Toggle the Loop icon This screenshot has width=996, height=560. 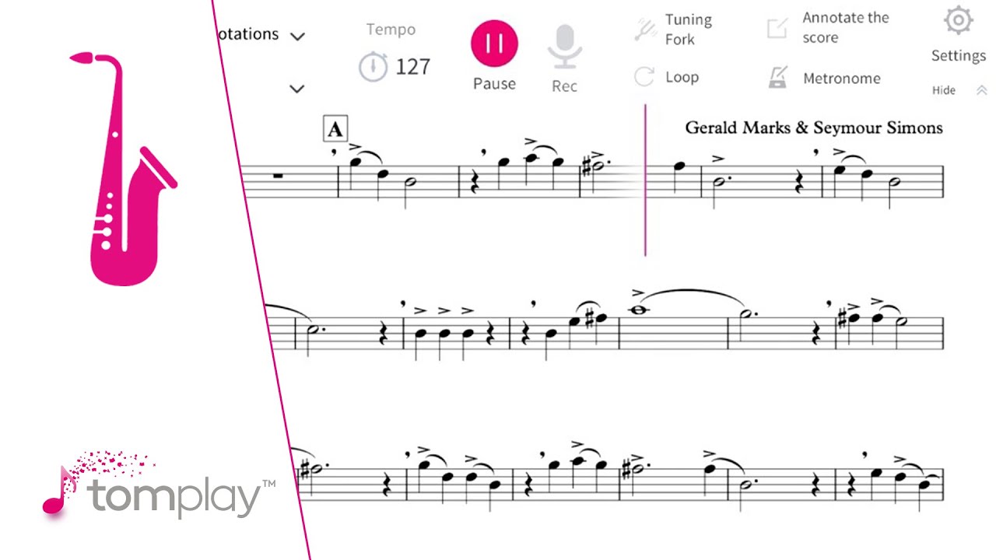point(644,76)
